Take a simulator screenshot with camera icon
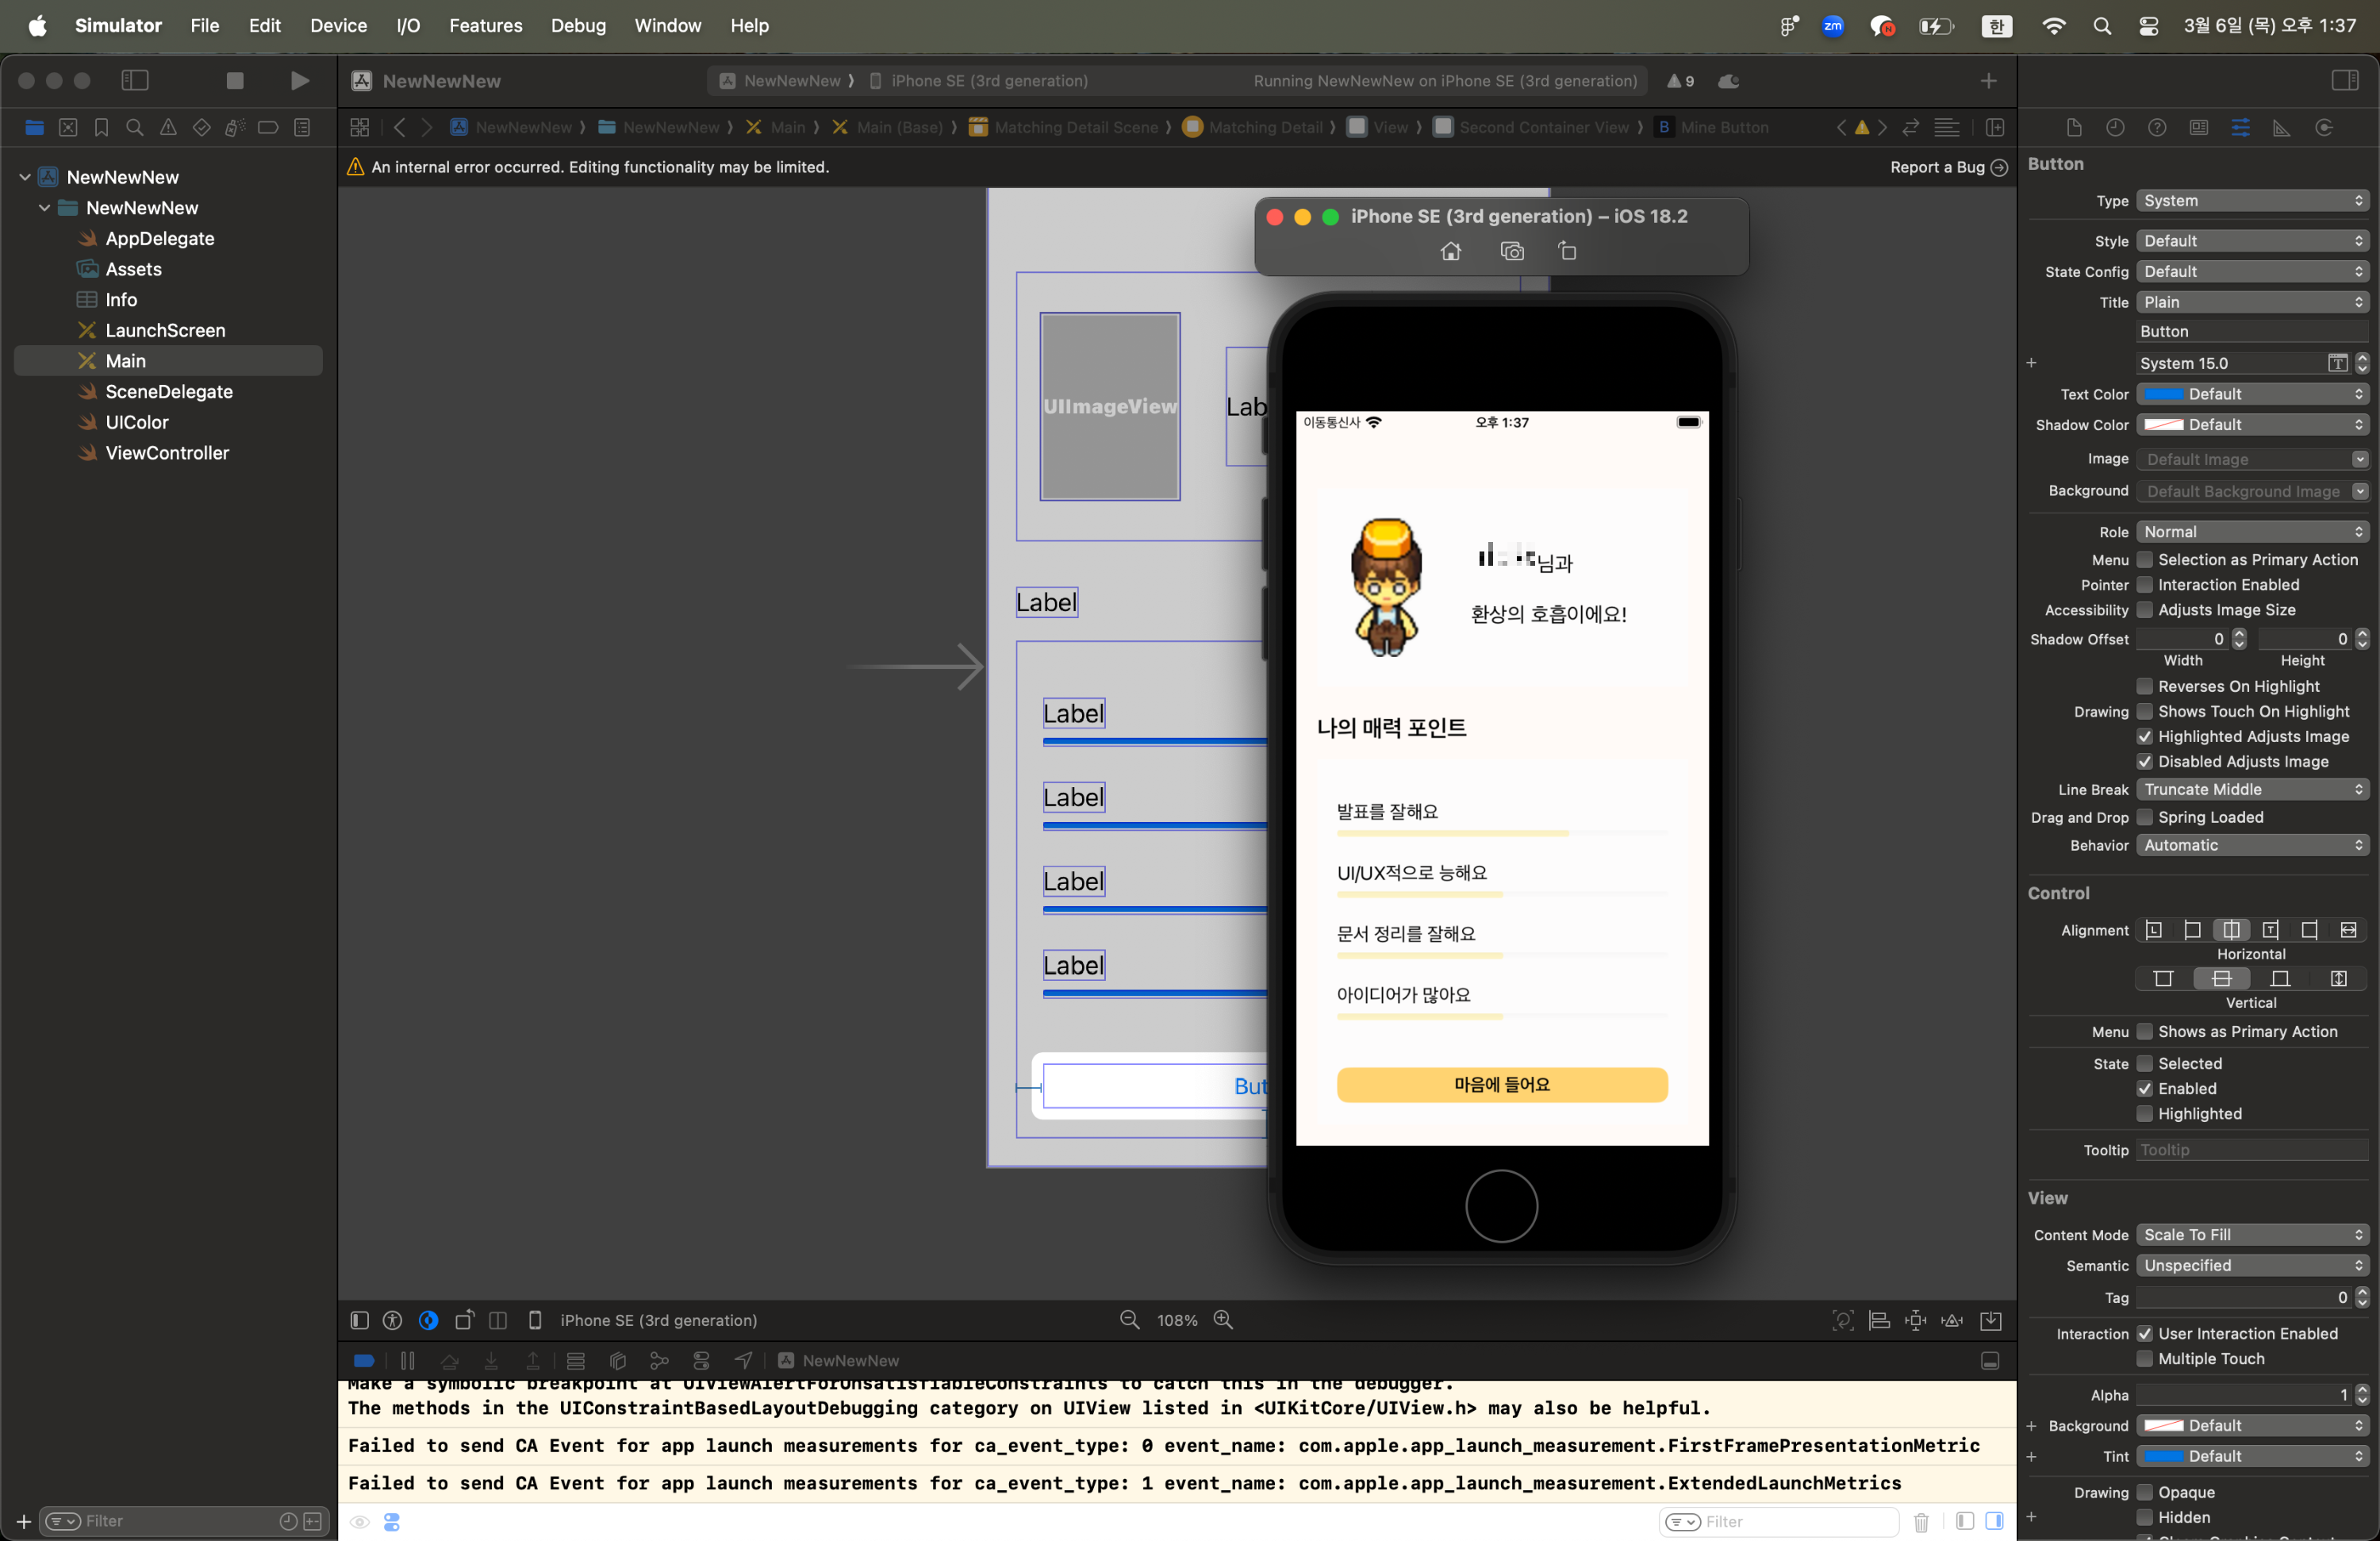 tap(1512, 251)
